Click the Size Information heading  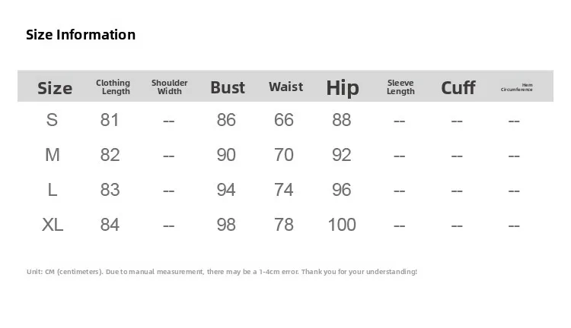coord(81,35)
